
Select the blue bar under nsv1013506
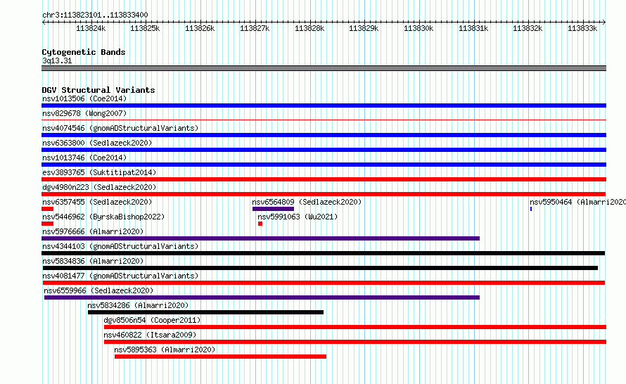click(x=324, y=105)
